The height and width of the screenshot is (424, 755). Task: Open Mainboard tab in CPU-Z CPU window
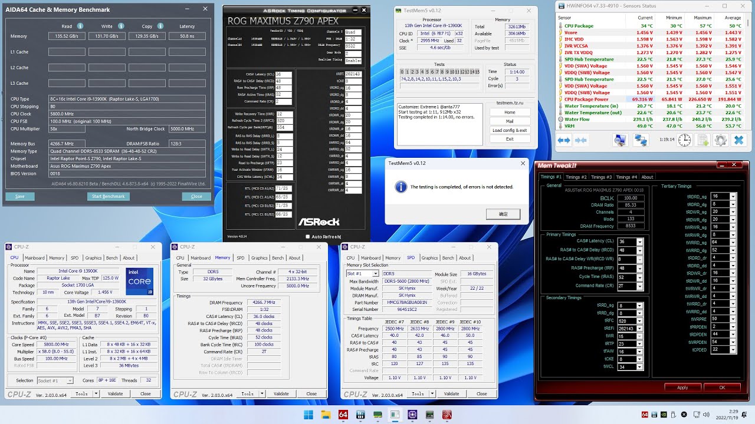coord(34,258)
